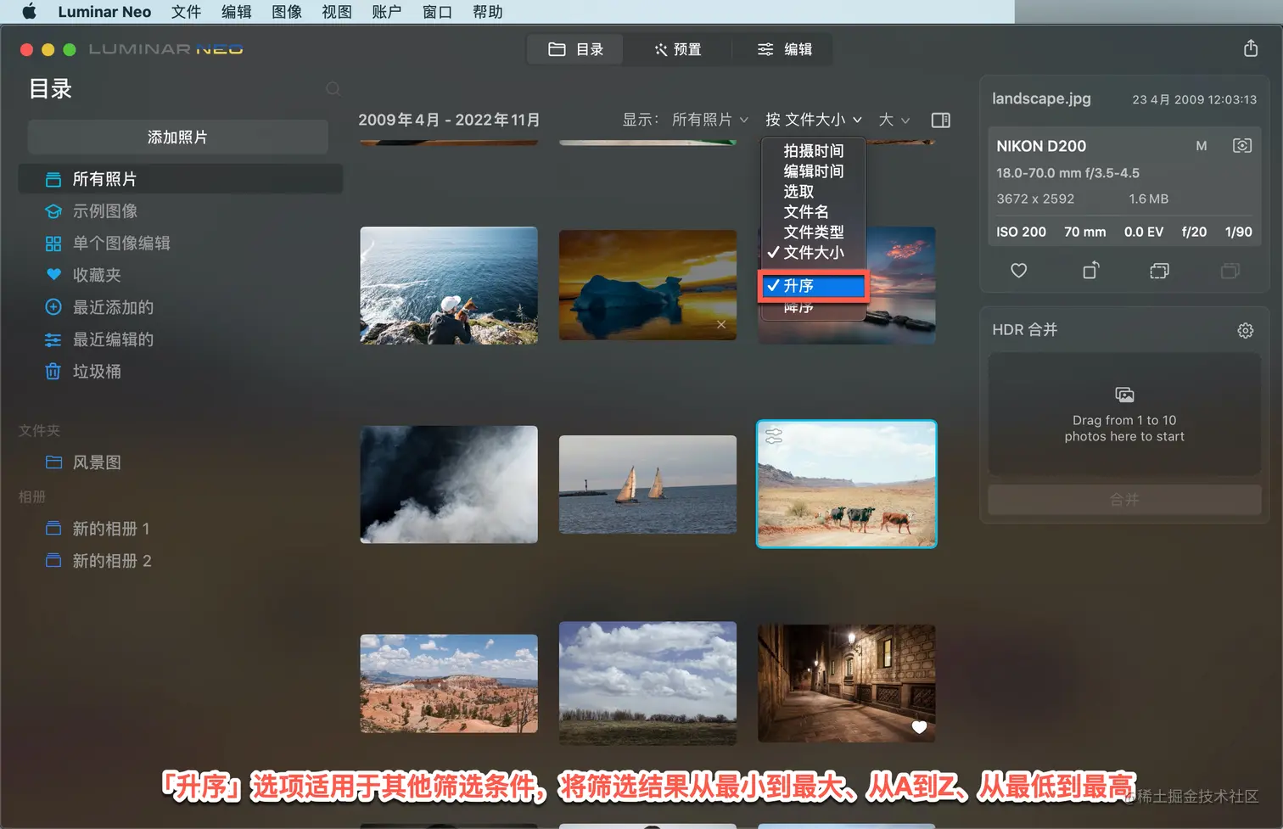Open the 图像 menu
This screenshot has height=829, width=1283.
coord(287,12)
